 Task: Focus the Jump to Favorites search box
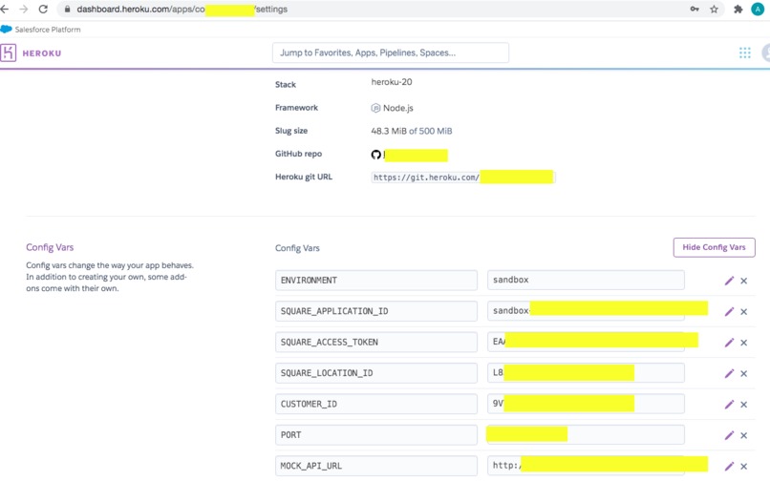click(x=391, y=52)
